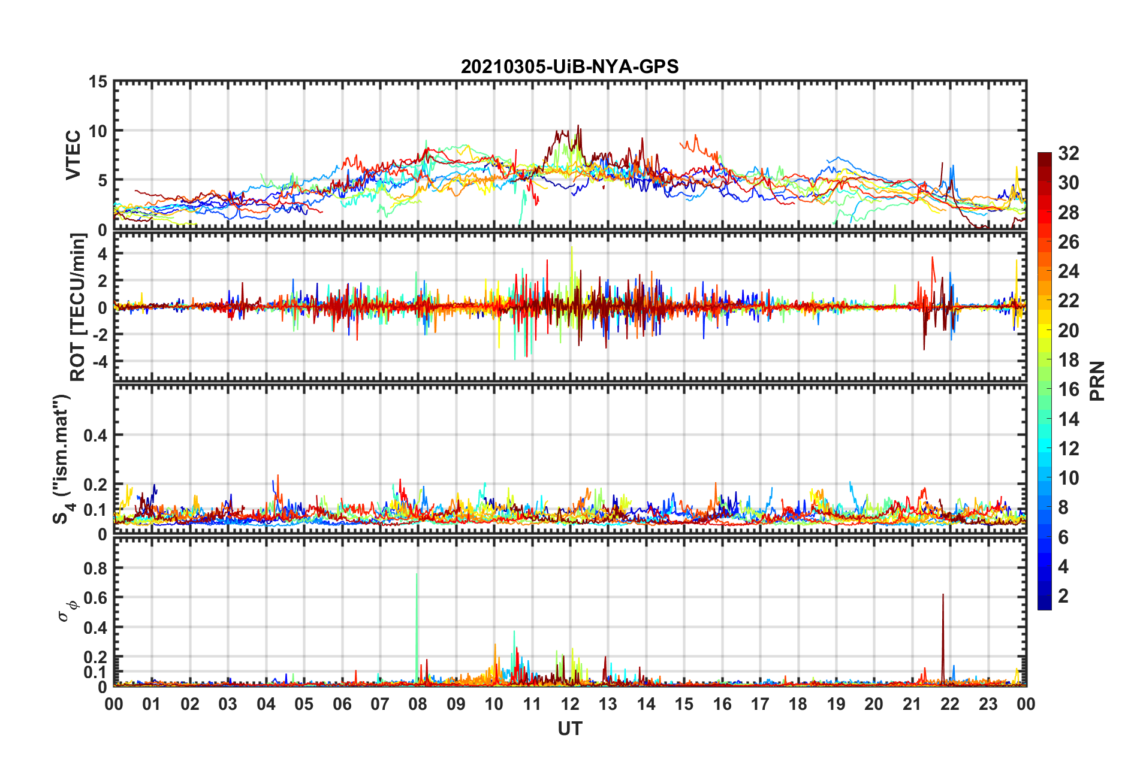Click x-axis tick label 08

pyautogui.click(x=418, y=704)
